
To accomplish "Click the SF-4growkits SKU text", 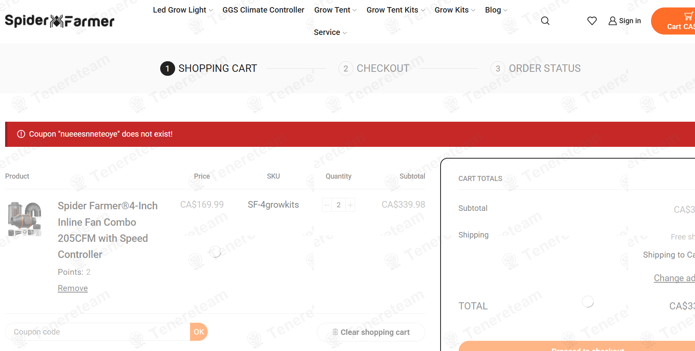I will point(273,205).
